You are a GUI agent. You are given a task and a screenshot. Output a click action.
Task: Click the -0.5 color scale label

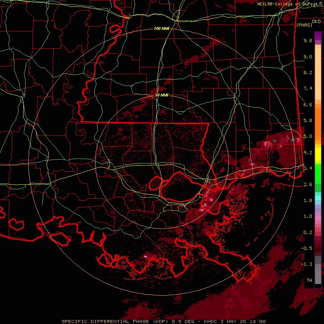306,248
